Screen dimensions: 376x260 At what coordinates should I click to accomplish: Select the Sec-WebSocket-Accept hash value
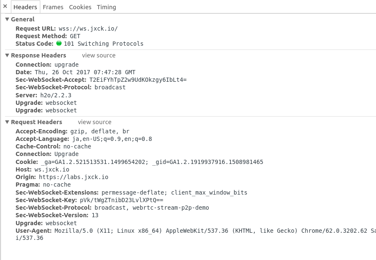(x=138, y=80)
